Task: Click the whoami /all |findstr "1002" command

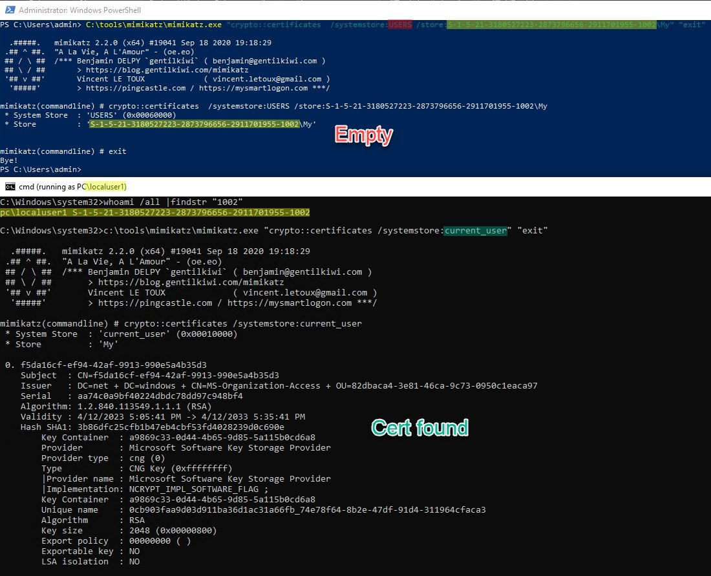Action: 173,202
